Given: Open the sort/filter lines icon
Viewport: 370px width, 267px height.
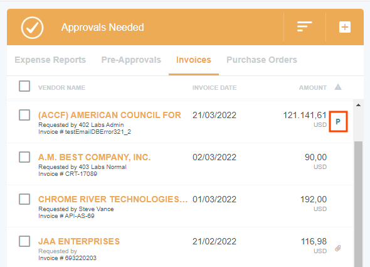Looking at the screenshot, I should [304, 27].
